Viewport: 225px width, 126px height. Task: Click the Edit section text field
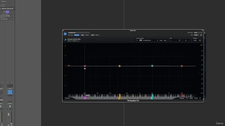coord(174,41)
